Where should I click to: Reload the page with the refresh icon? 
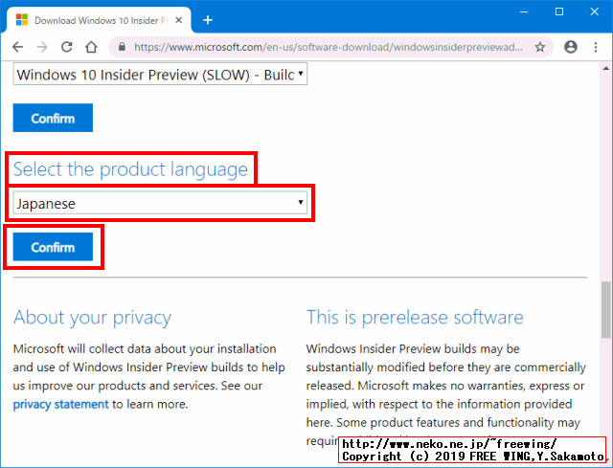point(67,47)
